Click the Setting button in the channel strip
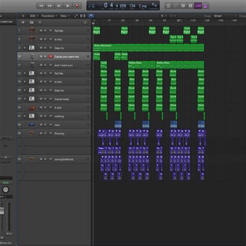Viewport: 246px width, 246px height. [x=6, y=138]
